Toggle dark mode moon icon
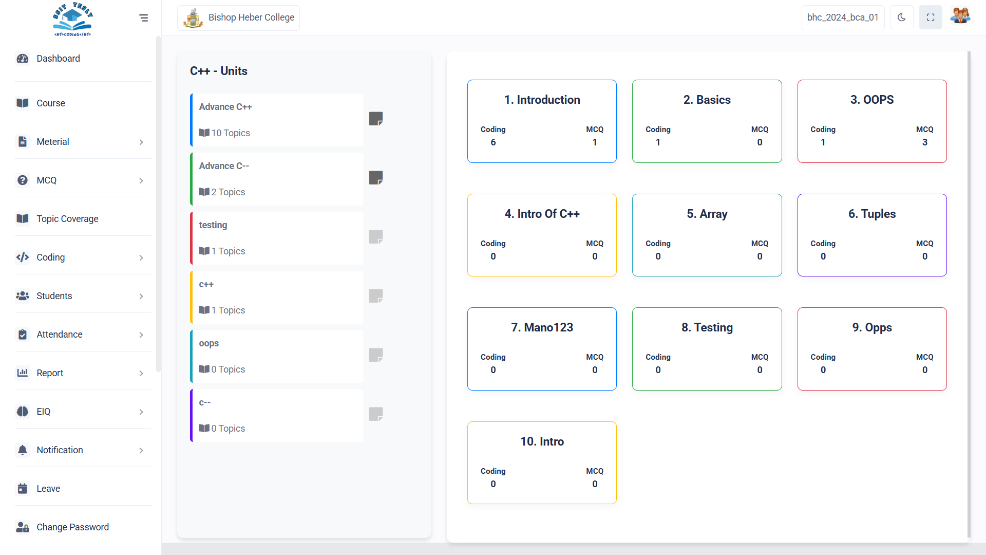The image size is (986, 555). click(x=901, y=17)
